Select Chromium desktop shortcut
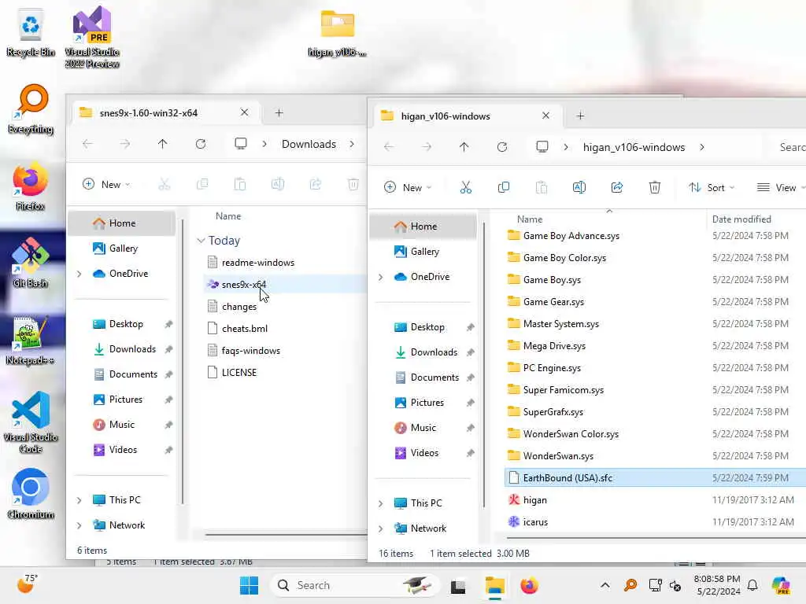The height and width of the screenshot is (604, 806). [x=31, y=494]
